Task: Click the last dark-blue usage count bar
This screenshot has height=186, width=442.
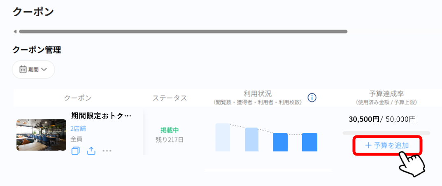Action: (x=309, y=142)
